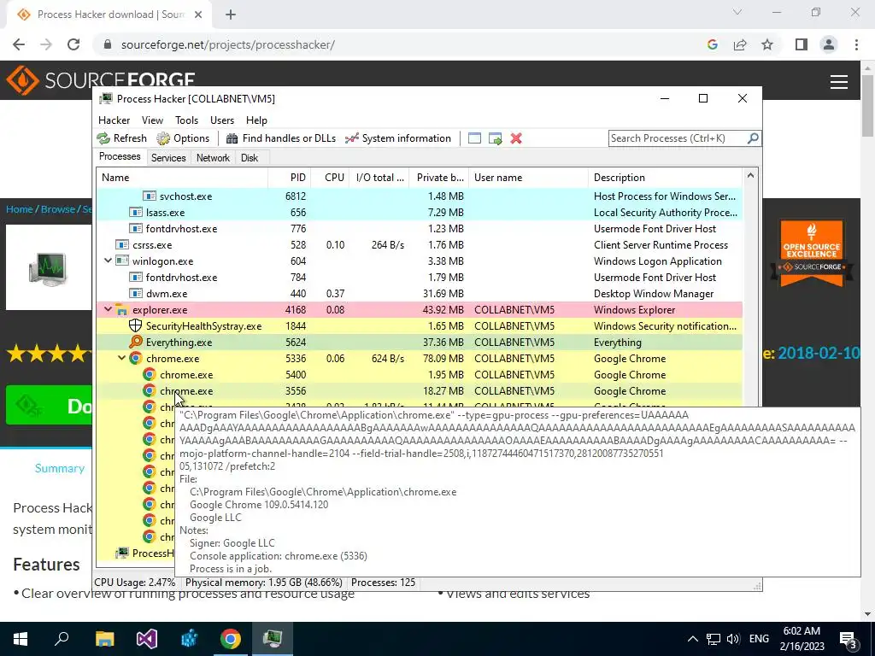This screenshot has width=875, height=656.
Task: Click Chrome icon of chrome.exe PID 5336
Action: click(136, 358)
